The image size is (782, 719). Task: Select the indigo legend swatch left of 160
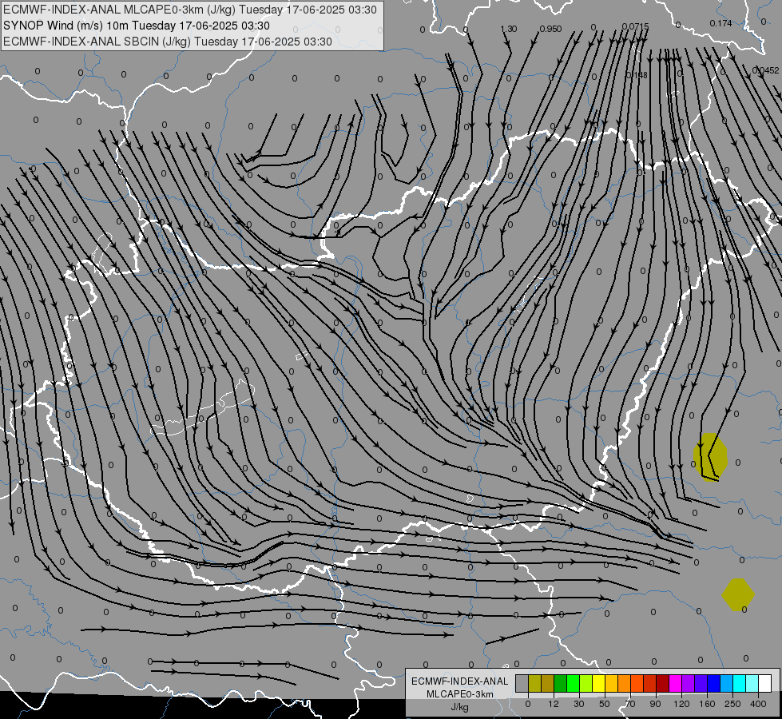(x=701, y=683)
